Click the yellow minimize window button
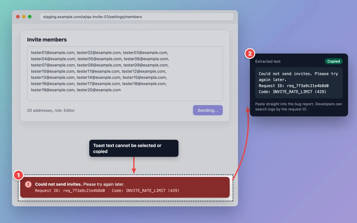 coord(24,17)
